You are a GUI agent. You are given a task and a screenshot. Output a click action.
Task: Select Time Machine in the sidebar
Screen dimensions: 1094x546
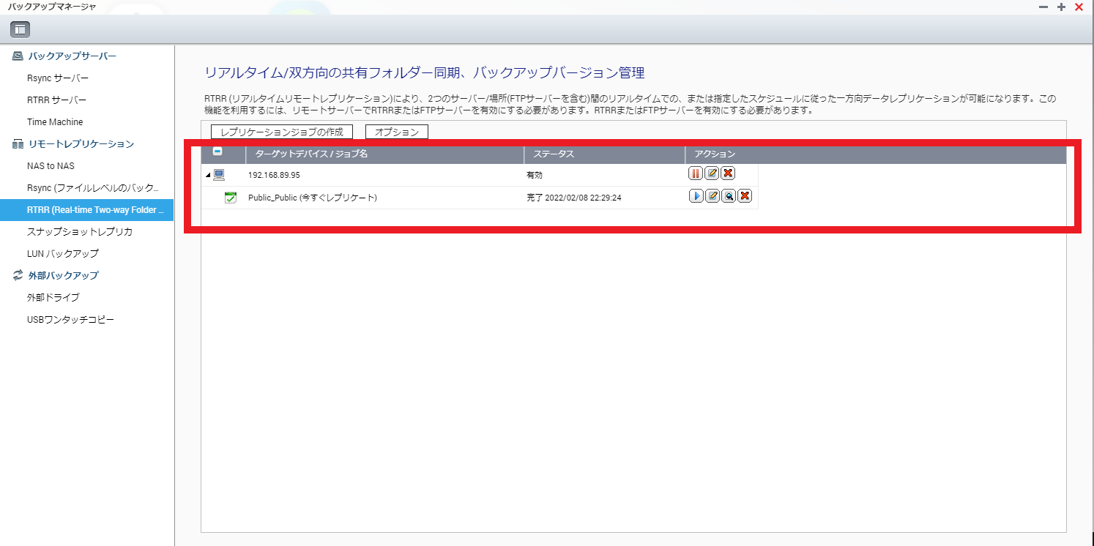(55, 122)
